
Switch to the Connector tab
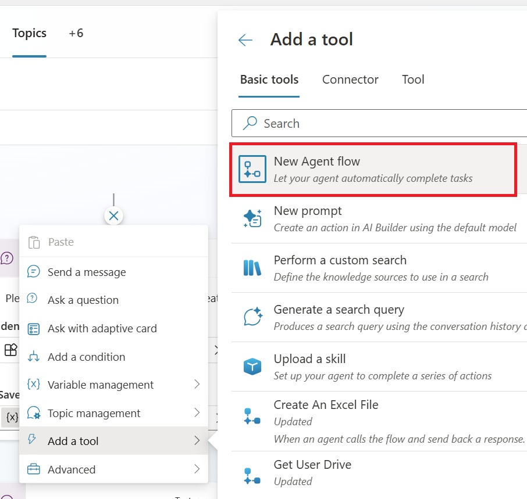pyautogui.click(x=350, y=80)
